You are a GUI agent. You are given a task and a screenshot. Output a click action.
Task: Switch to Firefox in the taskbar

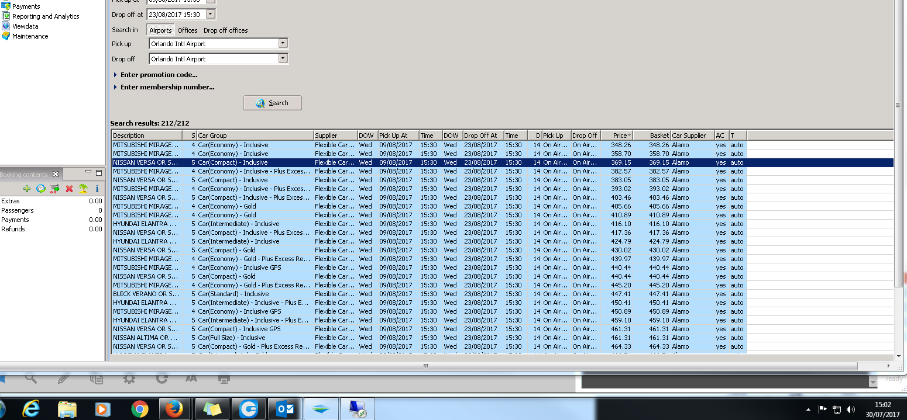click(x=175, y=409)
